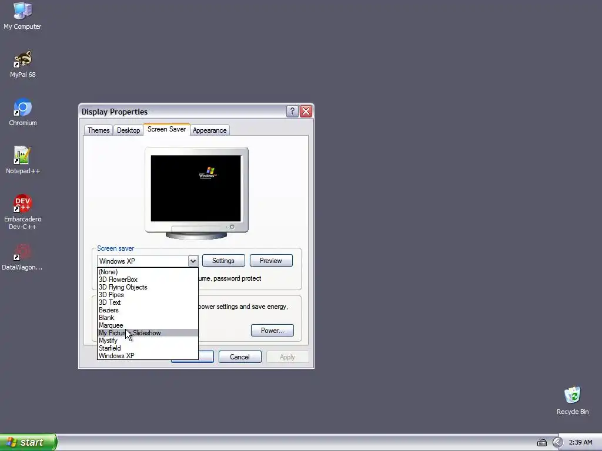Open the My Computer desktop icon

click(x=22, y=16)
